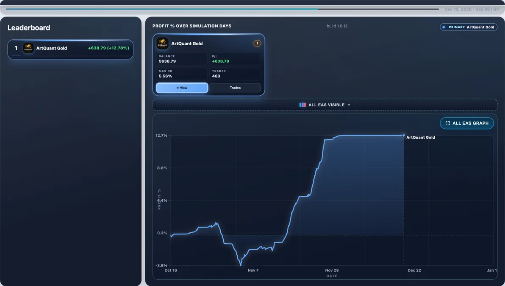Click the rank 1 badge on the ArtQuant Gold card
The width and height of the screenshot is (505, 286).
pos(257,44)
